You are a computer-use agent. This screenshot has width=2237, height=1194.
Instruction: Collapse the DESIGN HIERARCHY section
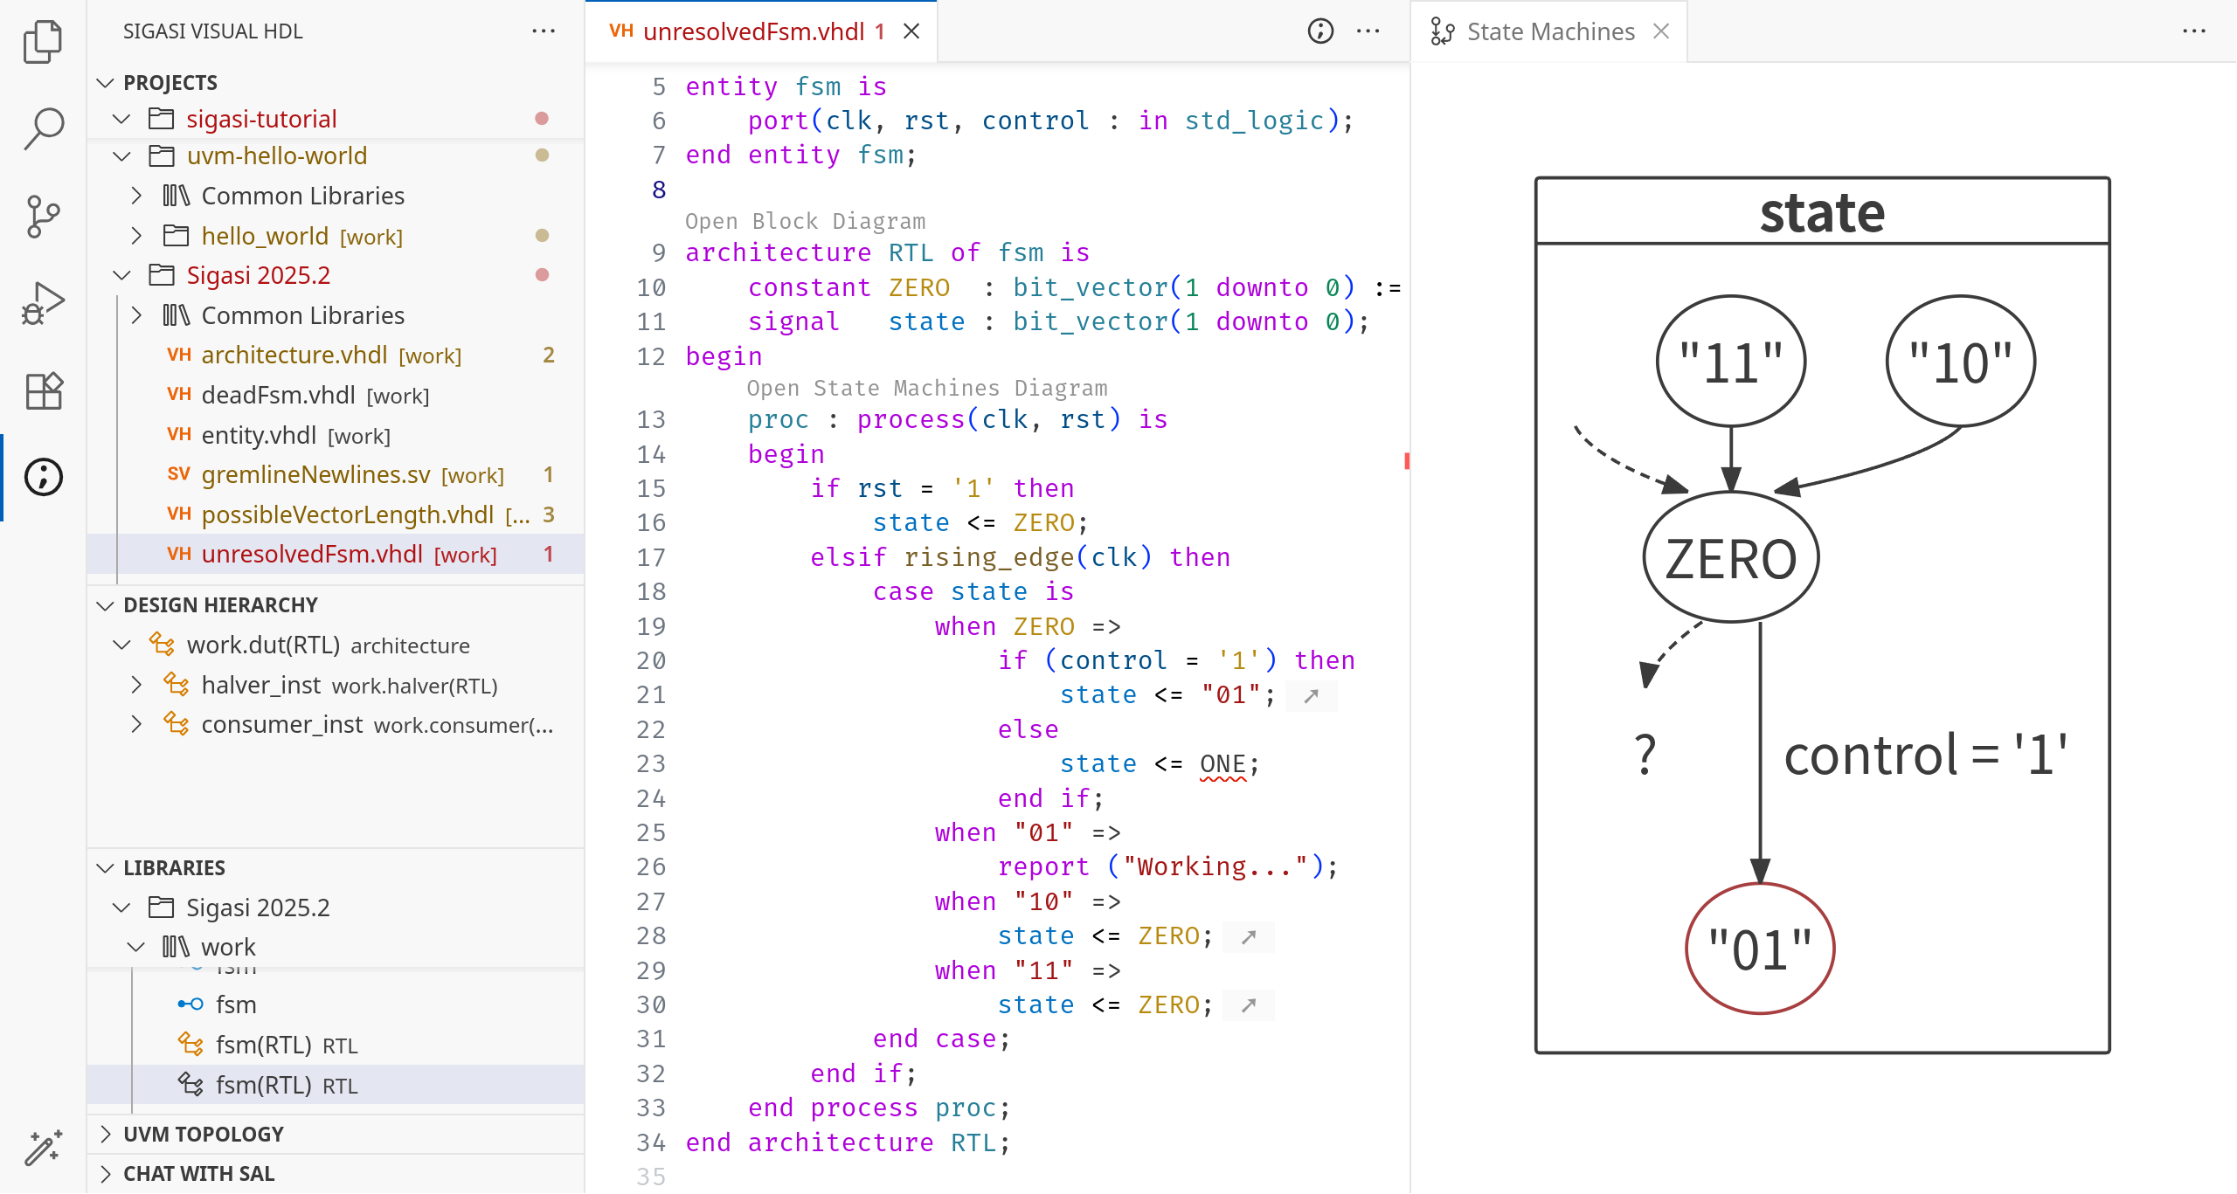click(106, 605)
